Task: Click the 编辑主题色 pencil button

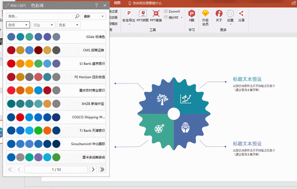Action: click(x=15, y=5)
